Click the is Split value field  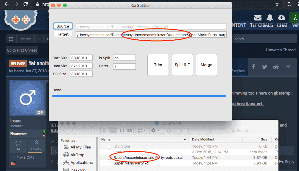[x=124, y=58]
